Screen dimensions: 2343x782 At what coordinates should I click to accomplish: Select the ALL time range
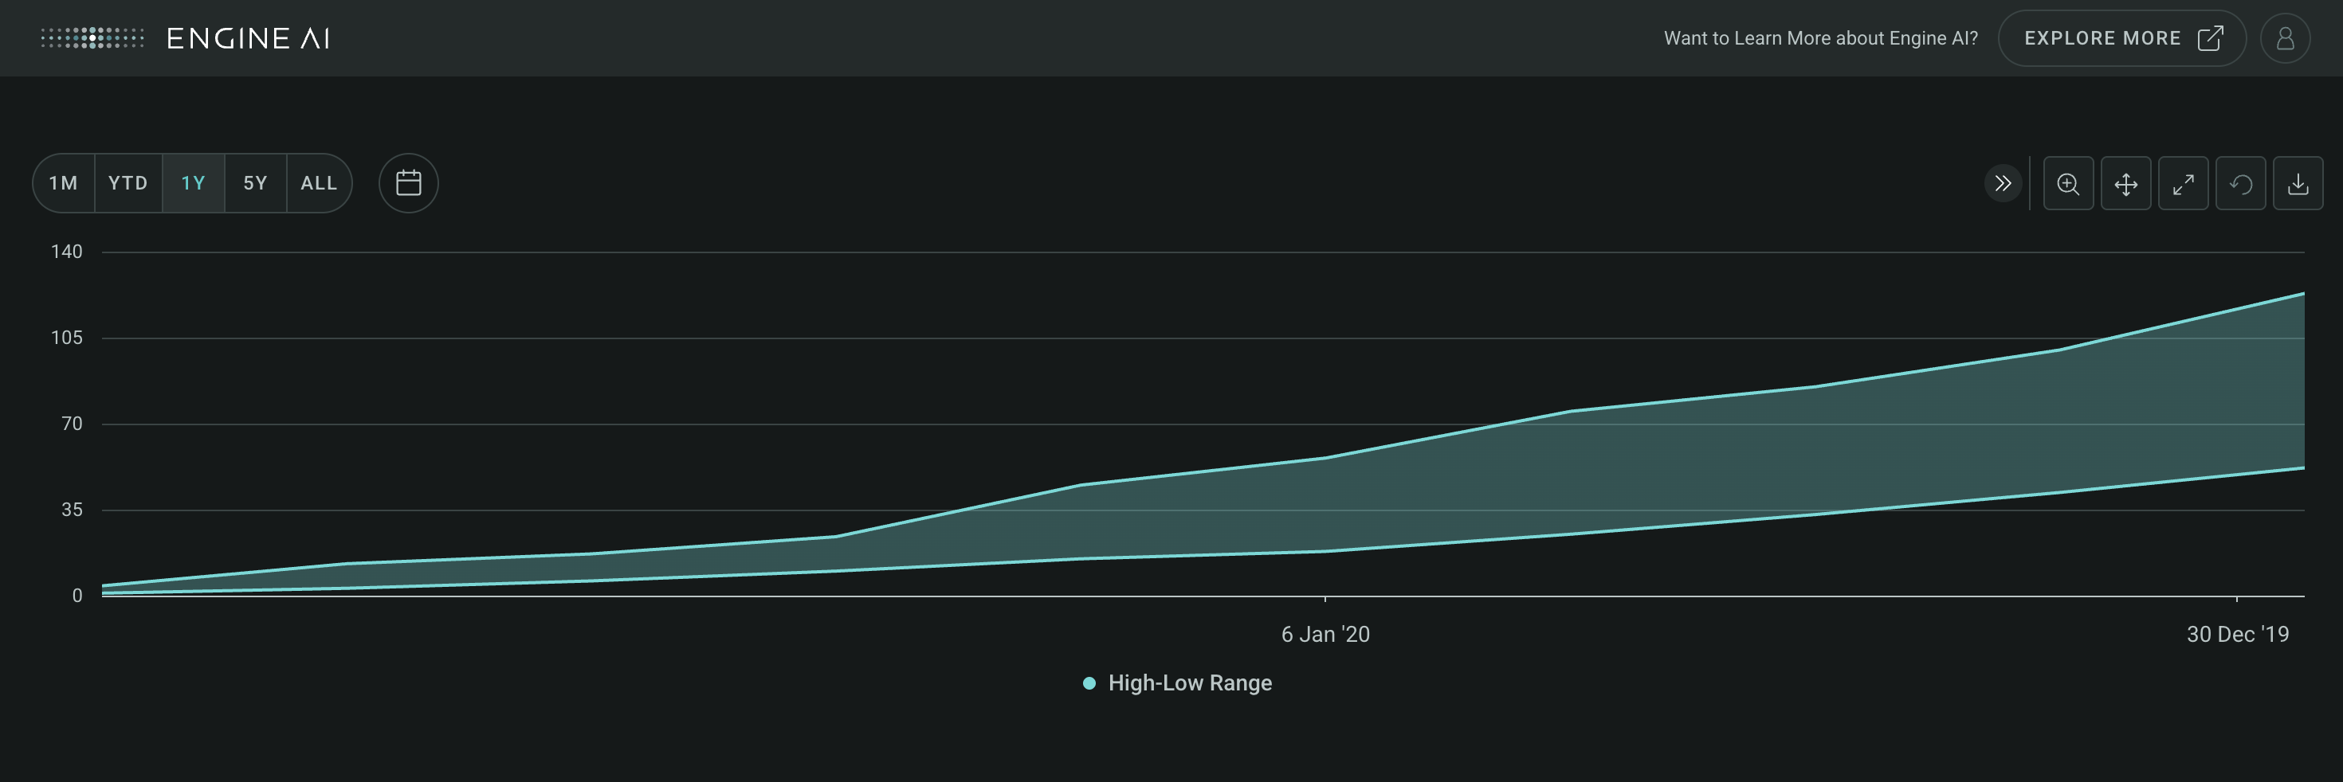(320, 183)
